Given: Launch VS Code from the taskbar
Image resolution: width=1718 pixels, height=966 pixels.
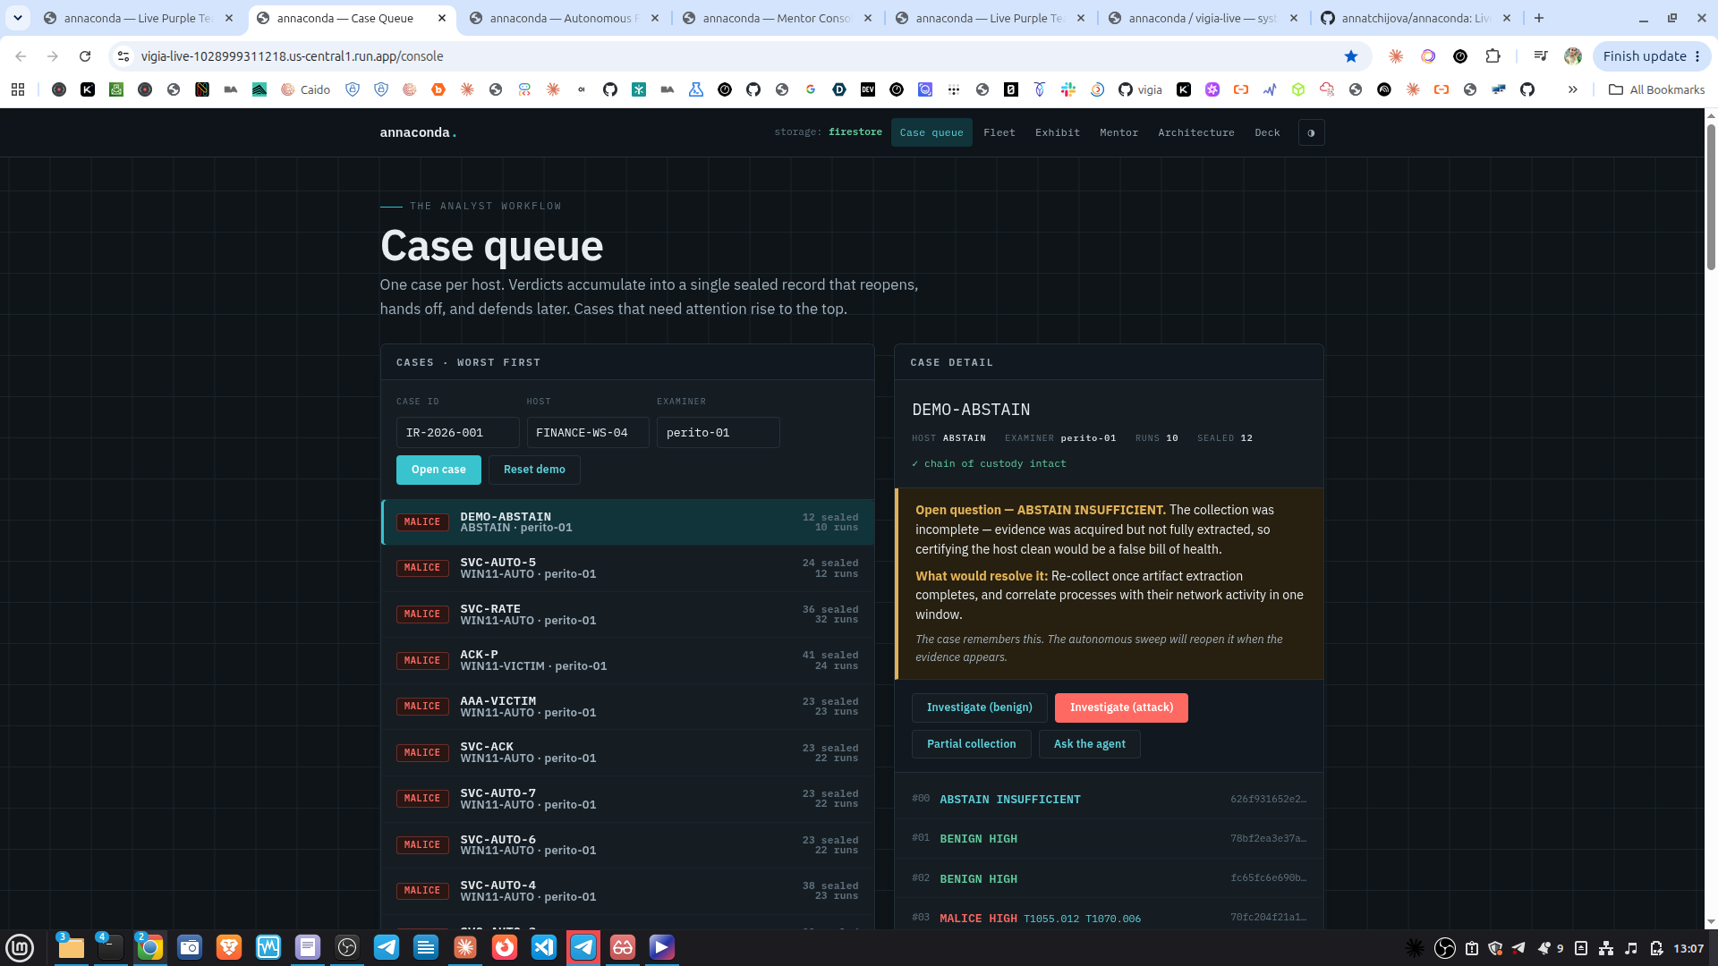Looking at the screenshot, I should point(544,947).
